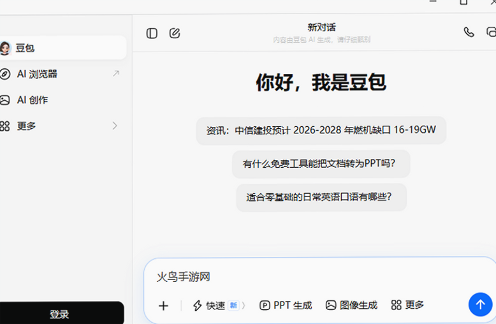
Task: Expand the sidebar 更多 chevron
Action: [x=115, y=126]
